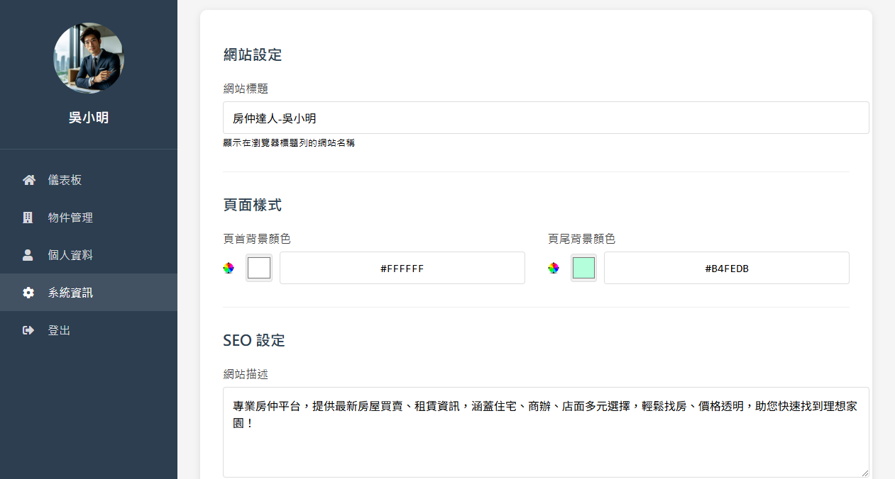Click the home icon beside 儀表板
Image resolution: width=895 pixels, height=479 pixels.
tap(29, 180)
